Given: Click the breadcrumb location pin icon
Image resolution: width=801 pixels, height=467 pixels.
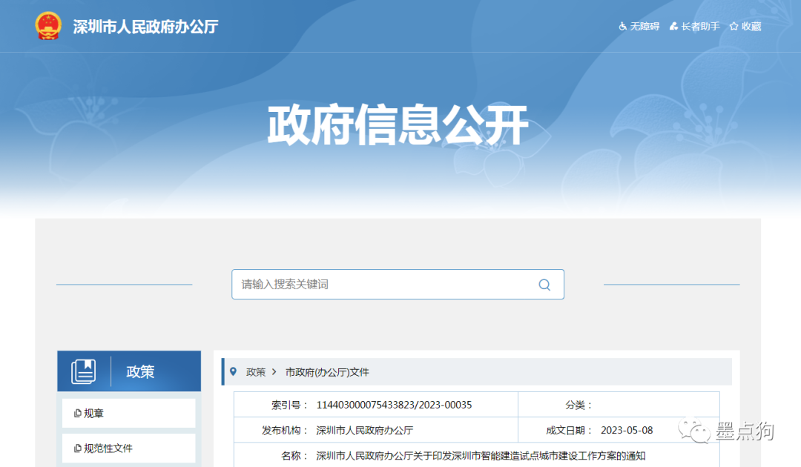Looking at the screenshot, I should 234,371.
